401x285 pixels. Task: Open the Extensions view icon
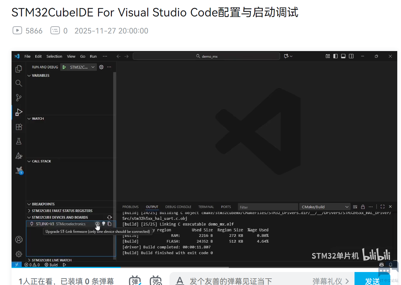(x=19, y=127)
